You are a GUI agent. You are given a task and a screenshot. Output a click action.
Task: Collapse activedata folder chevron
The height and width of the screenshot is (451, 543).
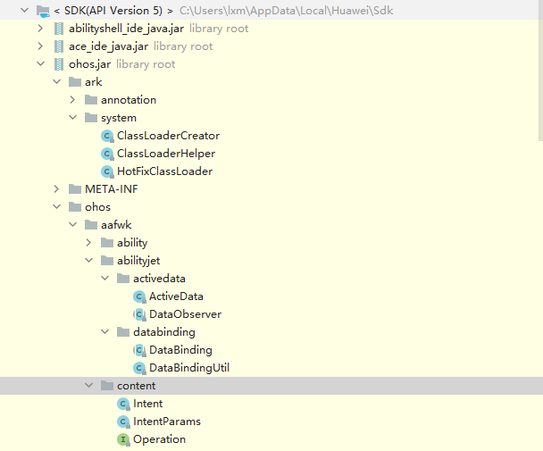point(104,278)
